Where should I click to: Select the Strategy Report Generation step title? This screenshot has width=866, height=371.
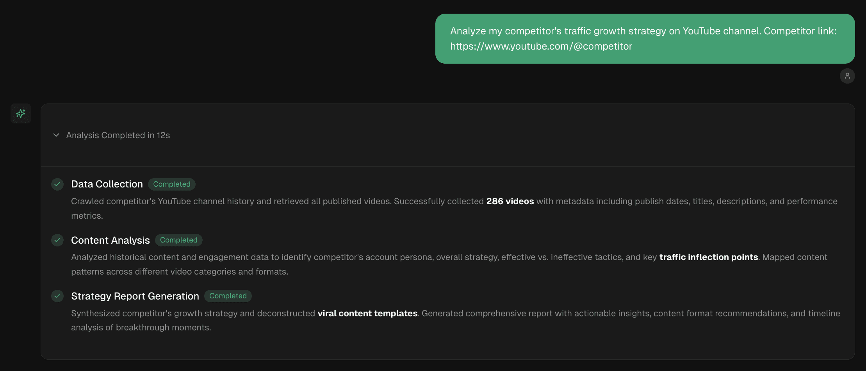click(135, 296)
